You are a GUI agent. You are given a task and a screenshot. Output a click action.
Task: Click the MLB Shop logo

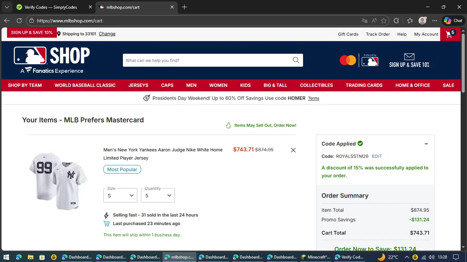[x=52, y=60]
